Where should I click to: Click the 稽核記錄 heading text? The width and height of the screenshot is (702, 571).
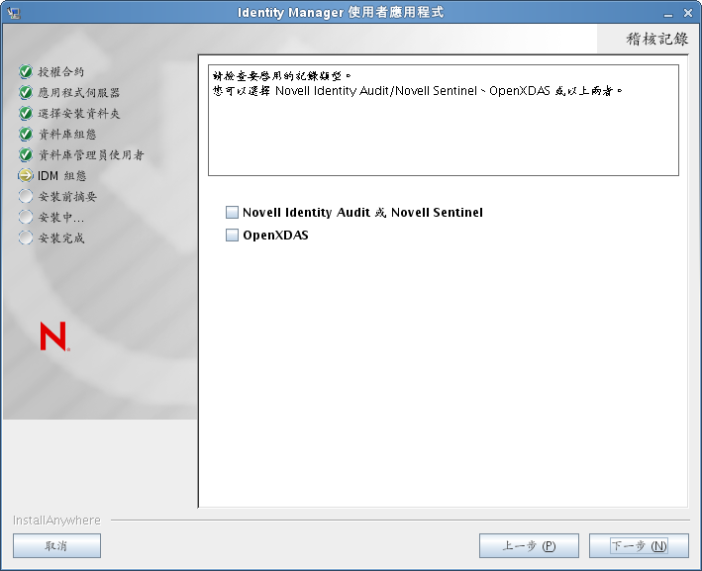tap(656, 39)
